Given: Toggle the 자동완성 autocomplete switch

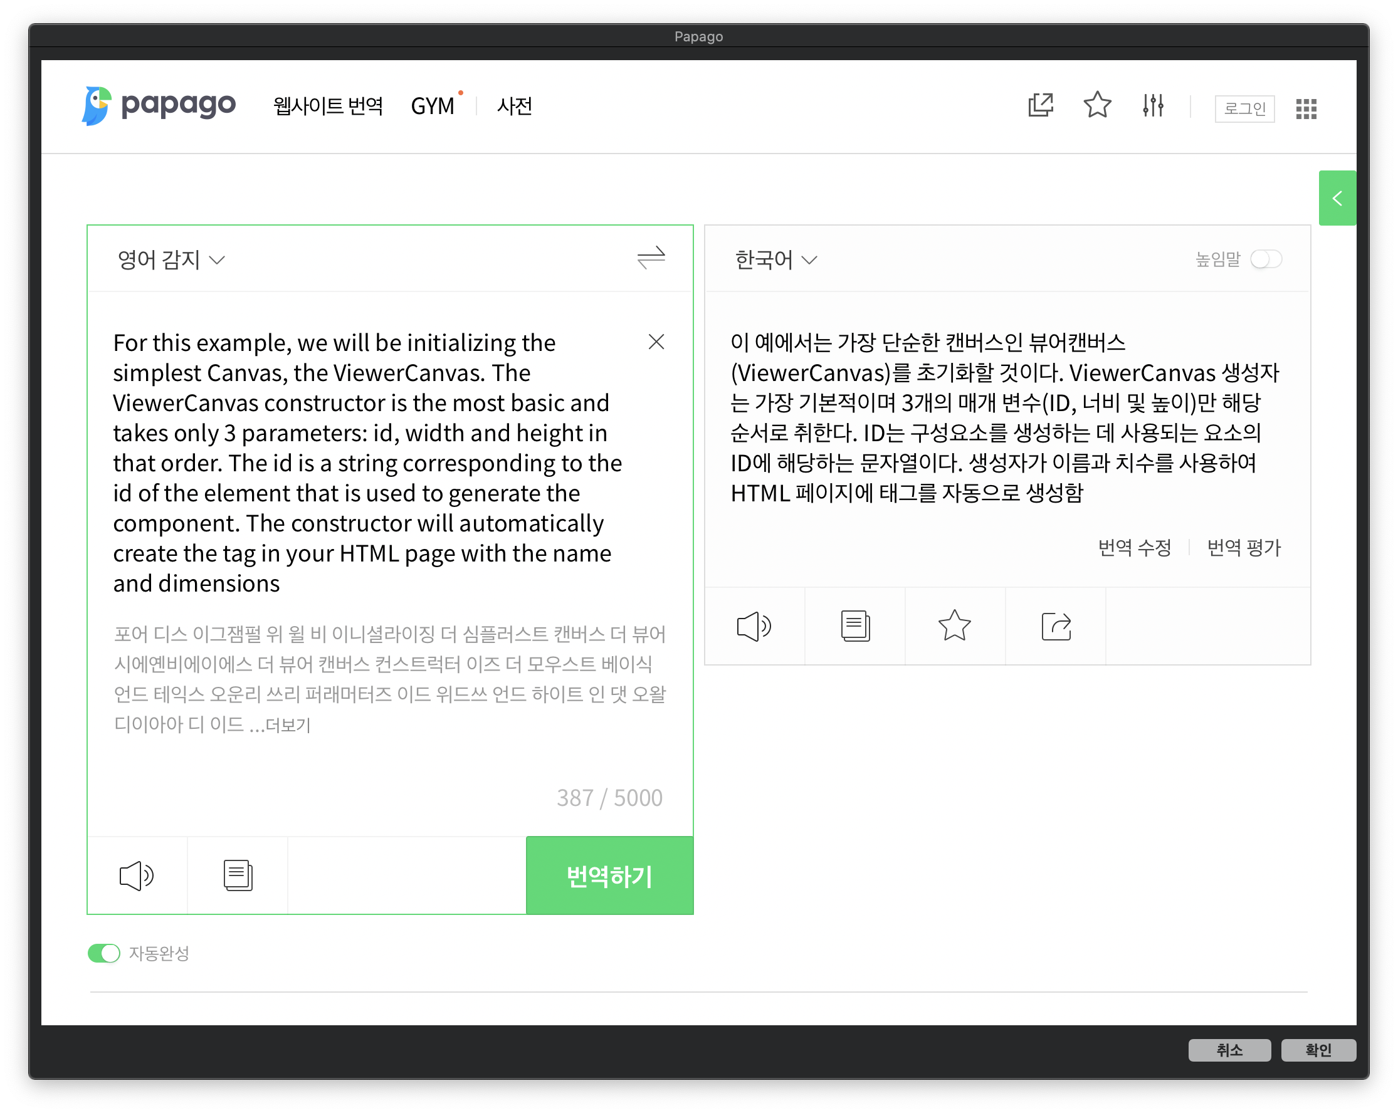Looking at the screenshot, I should pyautogui.click(x=103, y=954).
